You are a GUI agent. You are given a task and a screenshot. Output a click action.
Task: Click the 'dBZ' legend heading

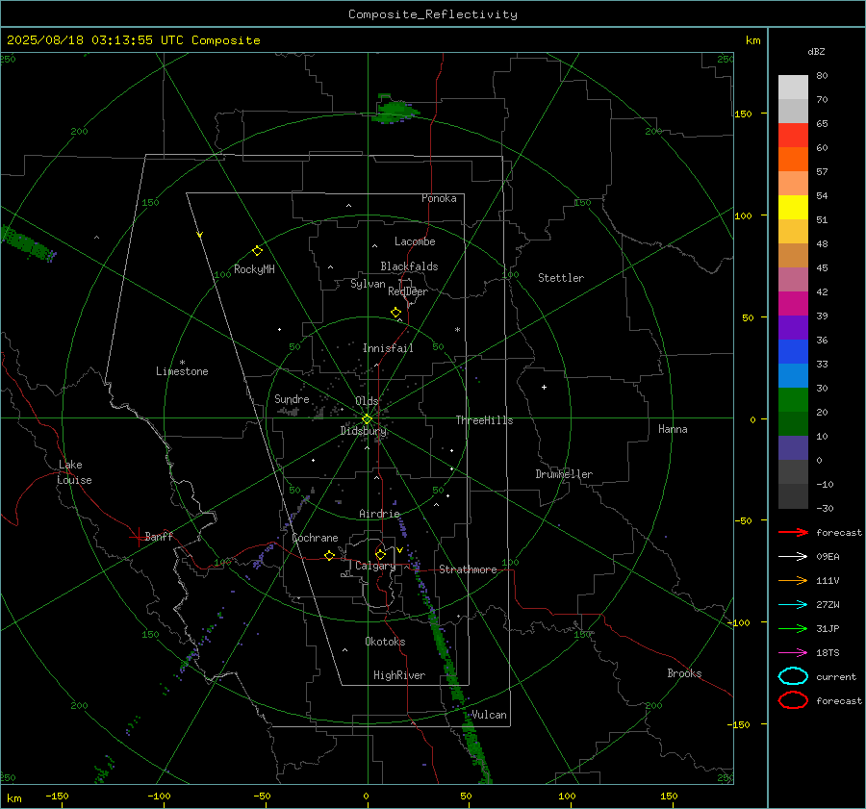point(816,51)
